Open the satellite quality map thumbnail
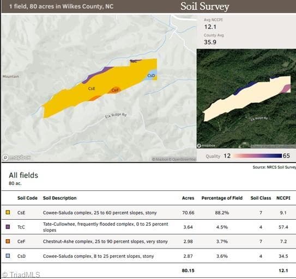Image resolution: width=296 pixels, height=279 pixels. point(246,98)
